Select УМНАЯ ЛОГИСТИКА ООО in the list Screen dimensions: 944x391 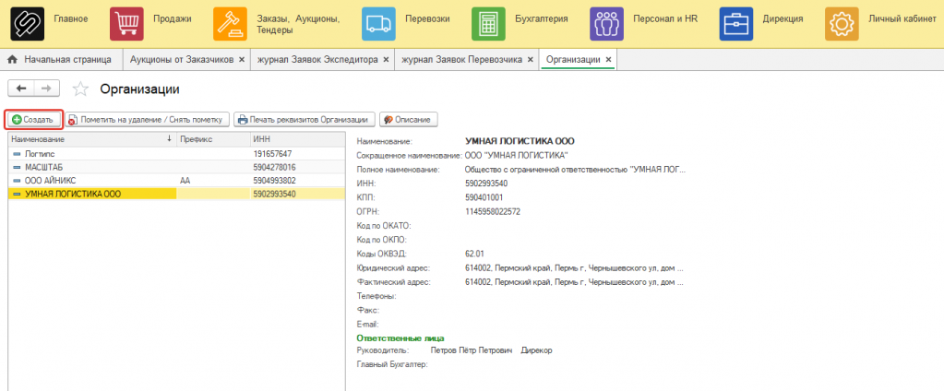[x=176, y=194]
